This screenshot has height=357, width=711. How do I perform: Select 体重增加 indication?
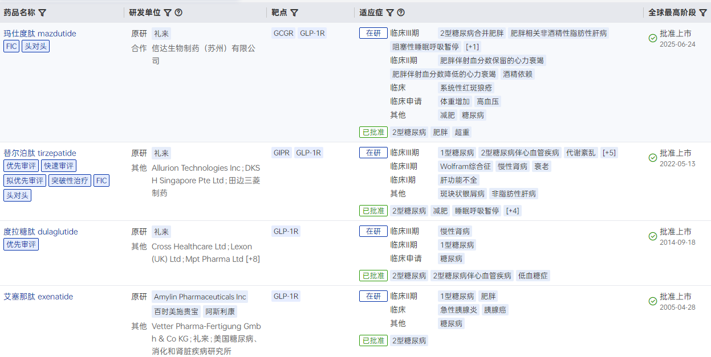tap(455, 101)
